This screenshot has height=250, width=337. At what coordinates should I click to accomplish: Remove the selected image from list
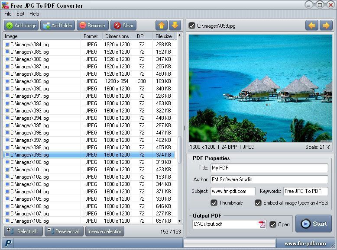click(92, 26)
